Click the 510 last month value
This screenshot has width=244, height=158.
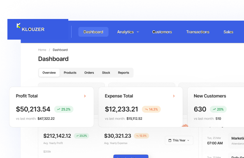click(218, 119)
